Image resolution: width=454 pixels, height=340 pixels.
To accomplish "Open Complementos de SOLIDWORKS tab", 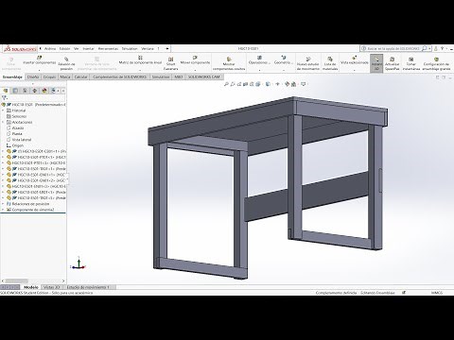I will click(x=119, y=76).
